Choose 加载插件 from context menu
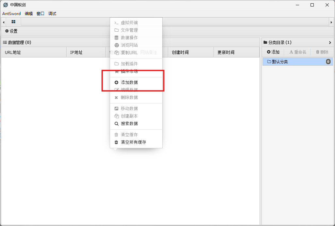Image resolution: width=335 pixels, height=226 pixels. pyautogui.click(x=136, y=64)
